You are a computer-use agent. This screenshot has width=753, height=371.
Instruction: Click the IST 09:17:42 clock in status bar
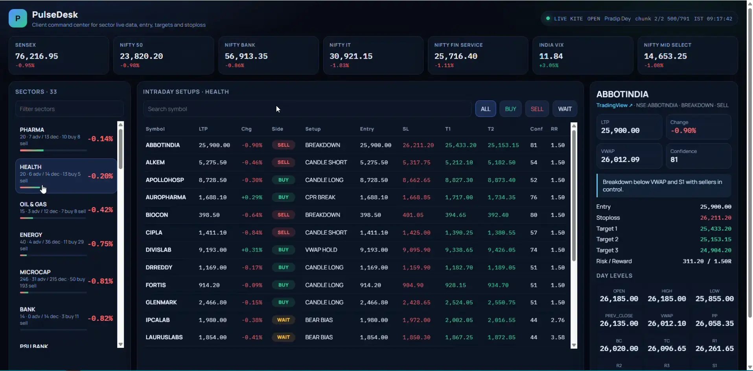point(713,18)
